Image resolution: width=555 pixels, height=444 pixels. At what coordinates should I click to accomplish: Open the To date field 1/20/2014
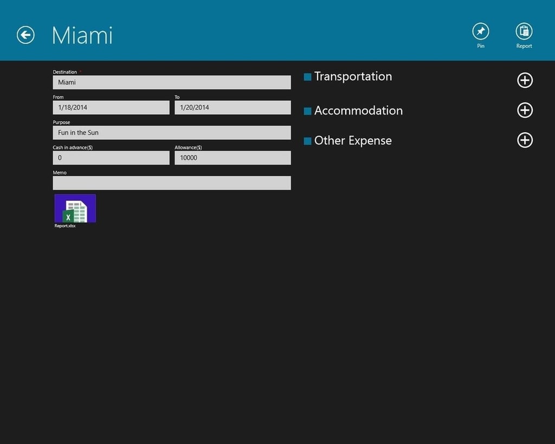pos(233,107)
